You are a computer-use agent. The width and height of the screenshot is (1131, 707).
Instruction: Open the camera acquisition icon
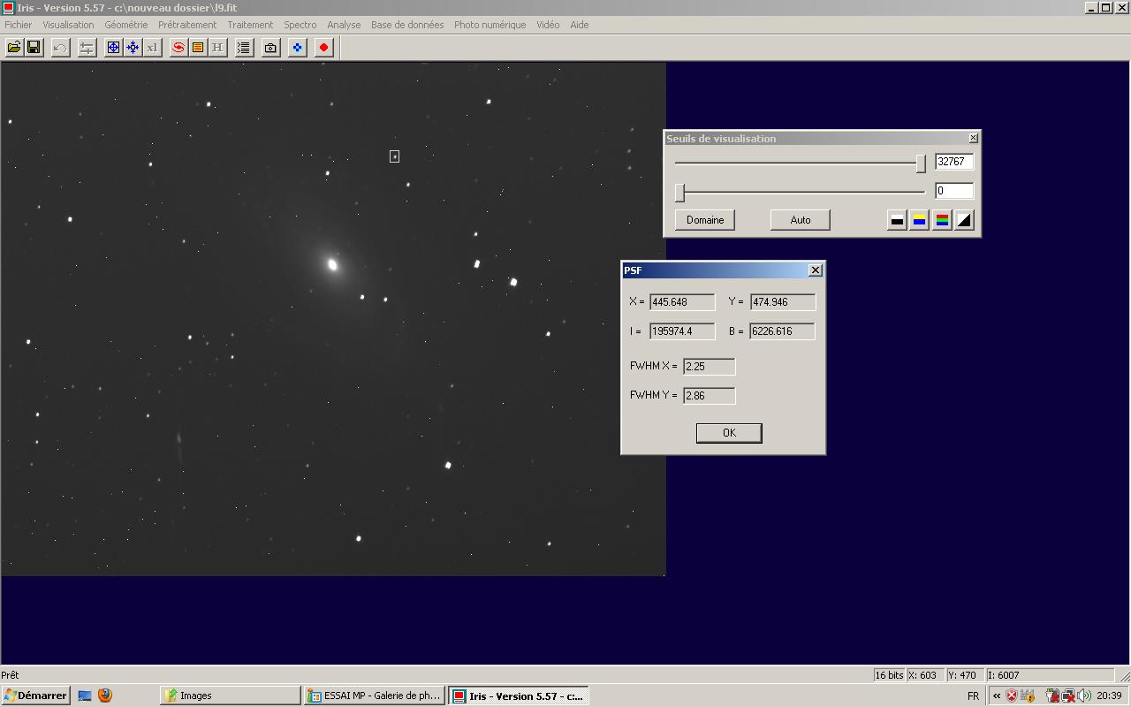(x=271, y=48)
